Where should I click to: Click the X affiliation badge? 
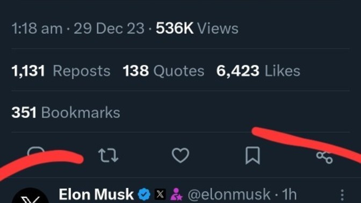[160, 194]
